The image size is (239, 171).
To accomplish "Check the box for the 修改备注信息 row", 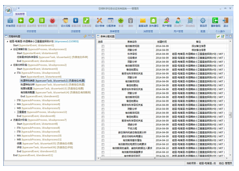I will (x=103, y=50).
